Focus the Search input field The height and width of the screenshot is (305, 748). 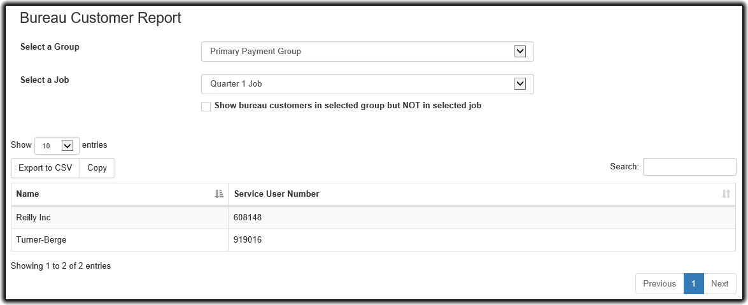point(689,167)
